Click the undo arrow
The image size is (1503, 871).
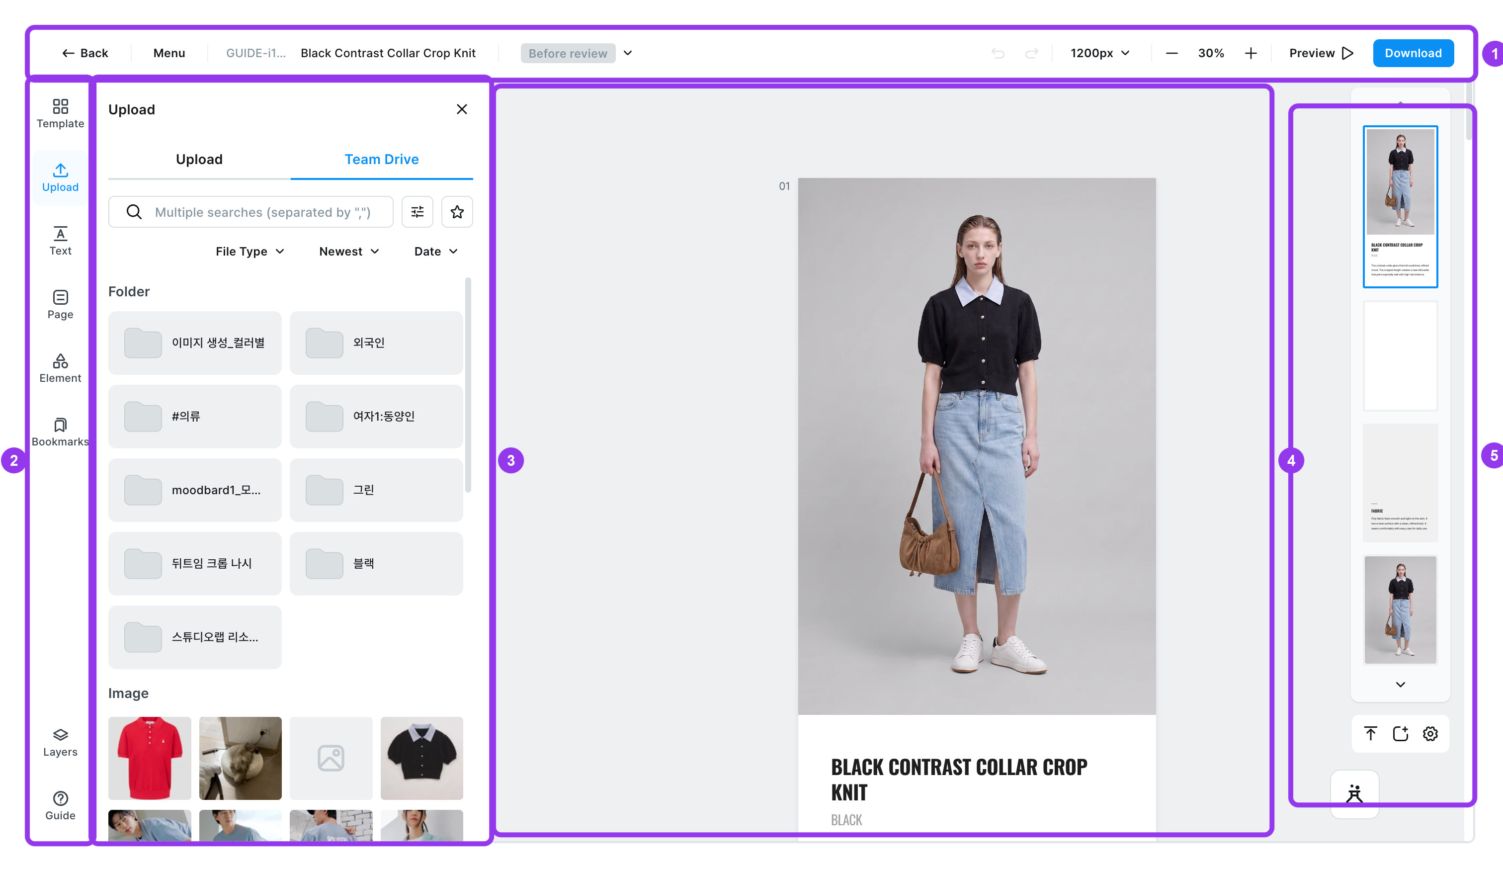coord(998,53)
